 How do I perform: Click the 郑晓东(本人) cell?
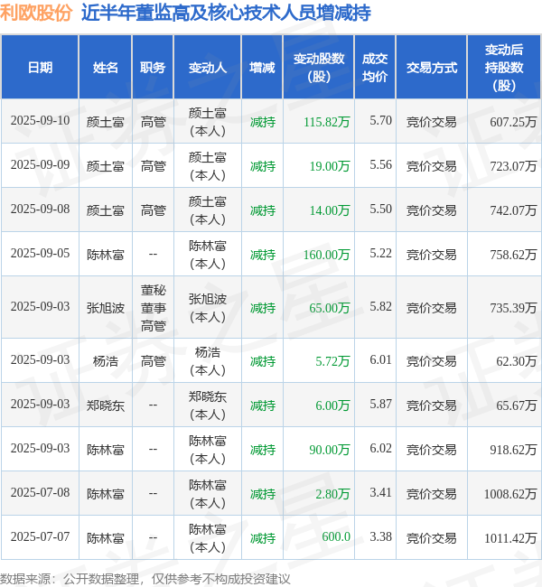[208, 405]
